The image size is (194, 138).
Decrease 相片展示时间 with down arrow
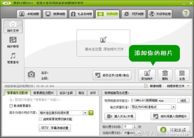[135, 128]
